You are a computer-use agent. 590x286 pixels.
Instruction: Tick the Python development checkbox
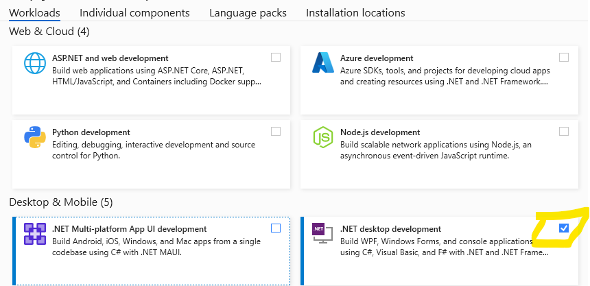pyautogui.click(x=276, y=131)
